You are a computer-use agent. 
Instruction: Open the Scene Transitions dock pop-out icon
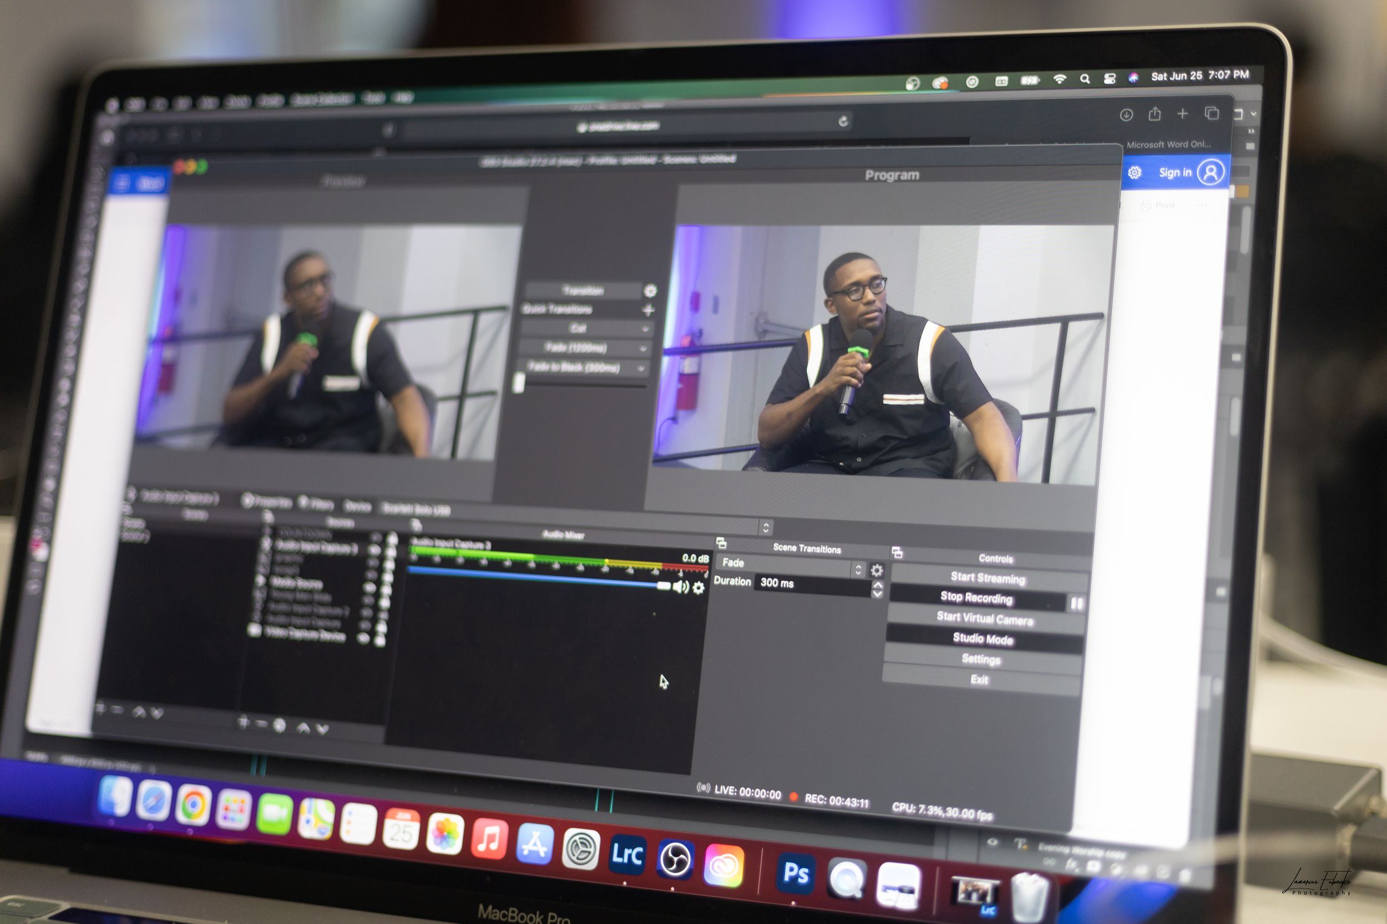(x=721, y=543)
